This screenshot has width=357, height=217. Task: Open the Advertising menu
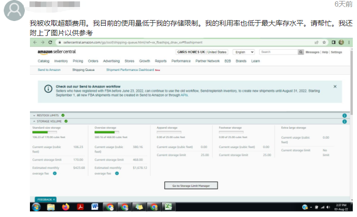pos(111,61)
